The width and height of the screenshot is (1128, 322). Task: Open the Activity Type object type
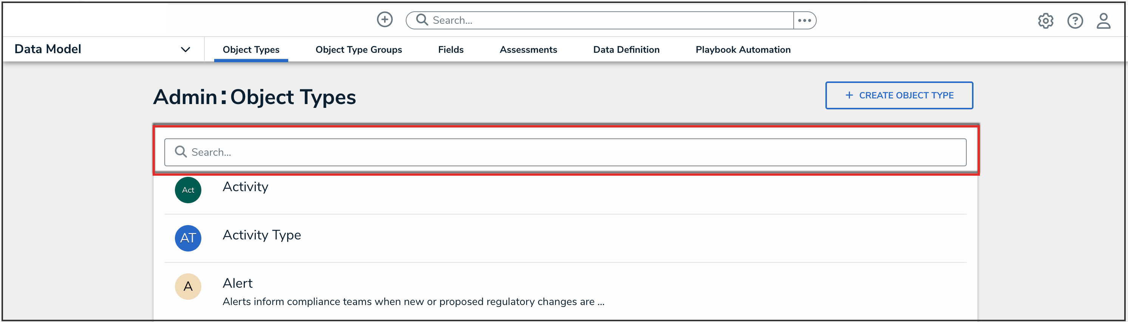[x=262, y=235]
